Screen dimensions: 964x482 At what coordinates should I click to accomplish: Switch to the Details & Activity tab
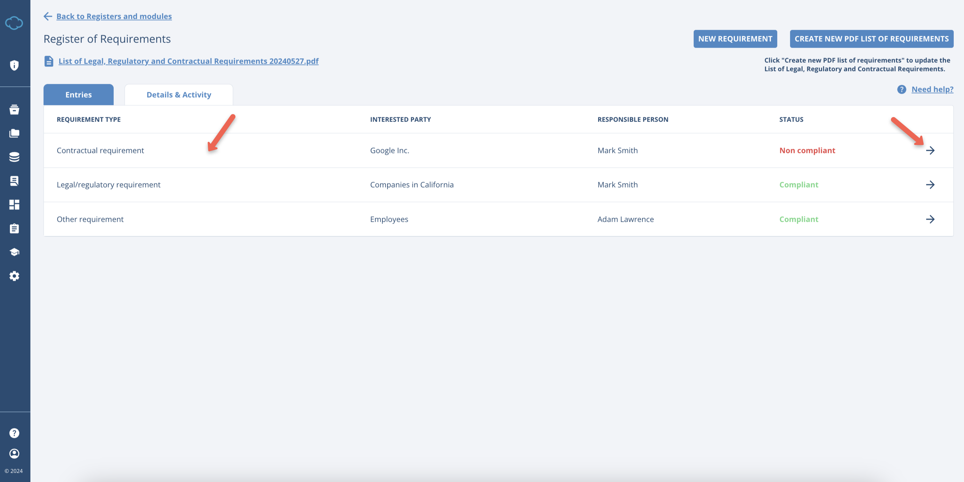coord(178,95)
